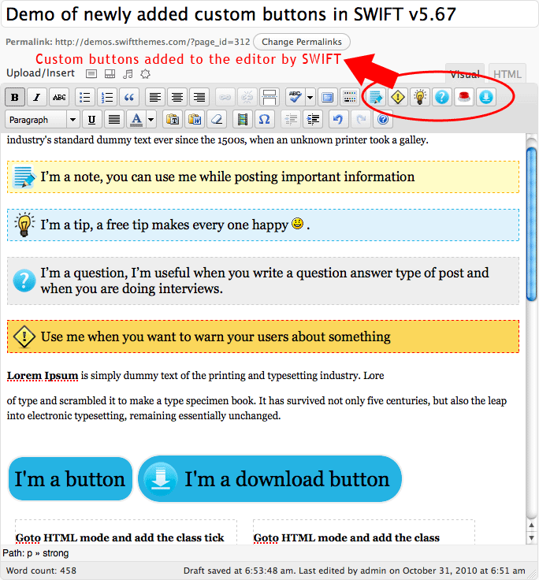The image size is (539, 580).
Task: Click in the post title field
Action: pyautogui.click(x=269, y=14)
